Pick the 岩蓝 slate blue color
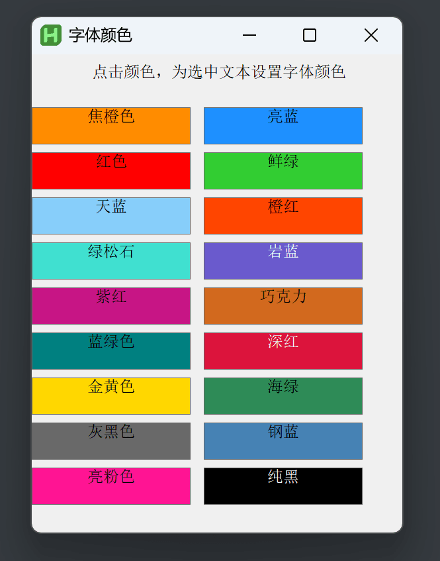The height and width of the screenshot is (561, 440). coord(283,261)
